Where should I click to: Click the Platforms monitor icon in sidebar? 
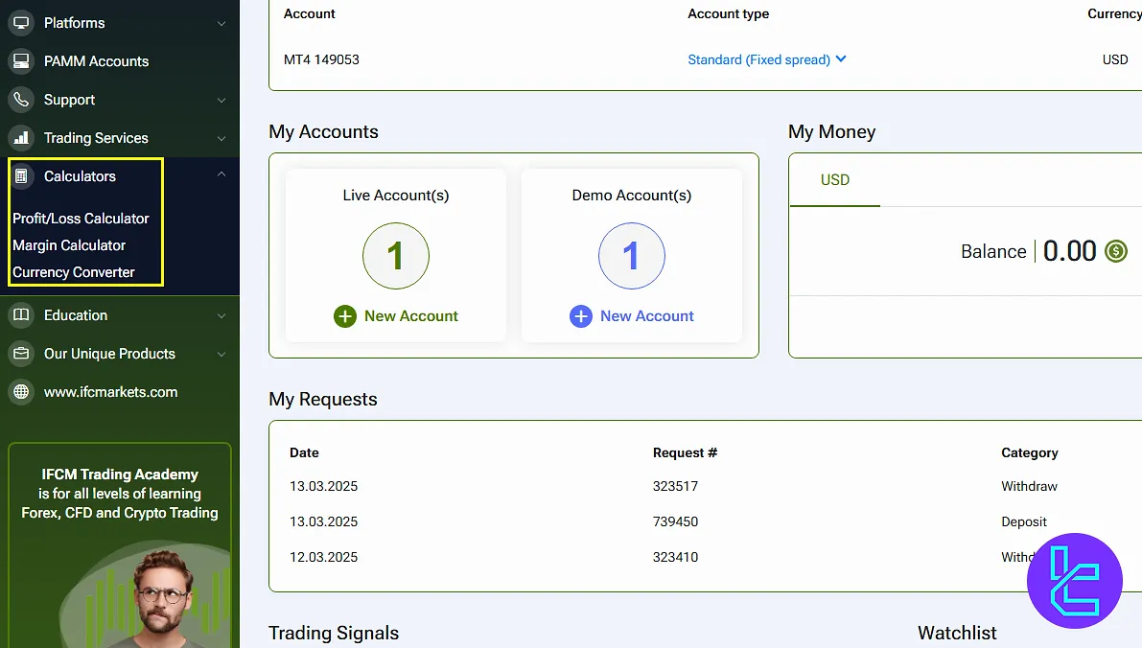[20, 23]
